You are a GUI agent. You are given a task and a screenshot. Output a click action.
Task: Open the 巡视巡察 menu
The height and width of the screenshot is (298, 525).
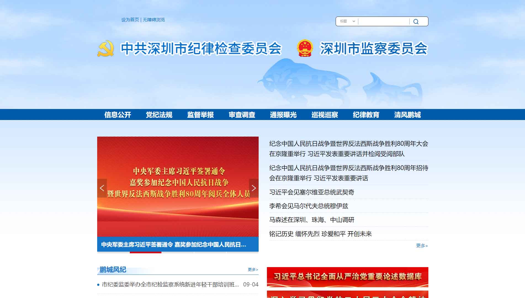pos(325,115)
